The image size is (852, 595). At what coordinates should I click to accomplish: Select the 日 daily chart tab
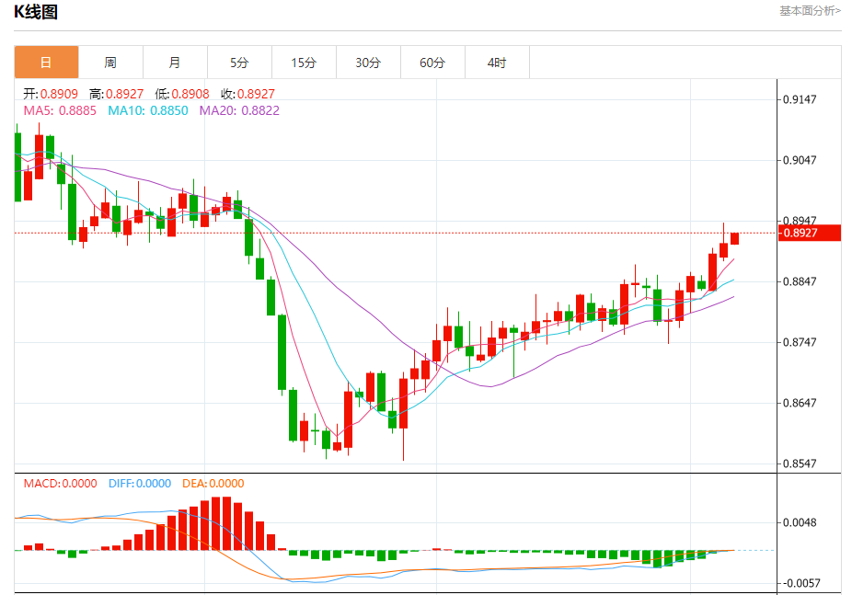point(46,63)
